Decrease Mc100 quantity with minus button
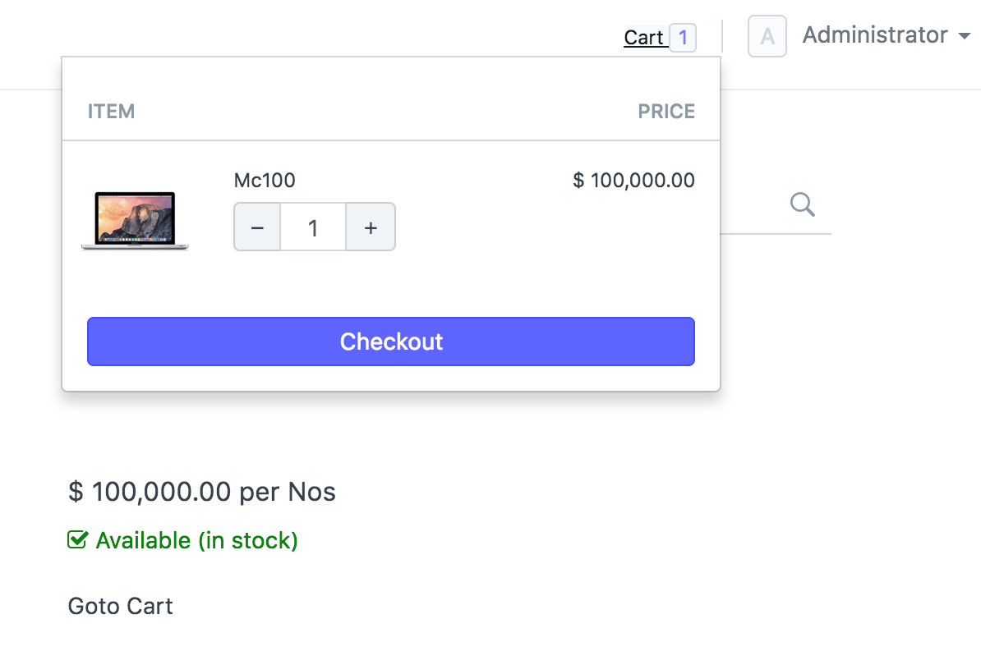The image size is (981, 665). point(257,227)
